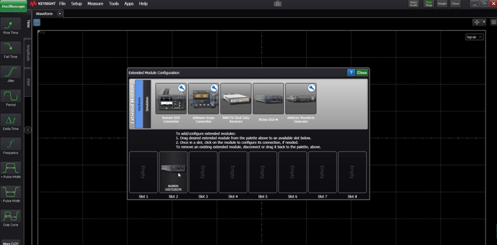
Task: Toggle the Run/Stop acquisition button
Action: (x=428, y=4)
